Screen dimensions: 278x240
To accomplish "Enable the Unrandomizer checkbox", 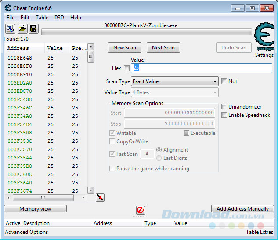I will point(224,107).
